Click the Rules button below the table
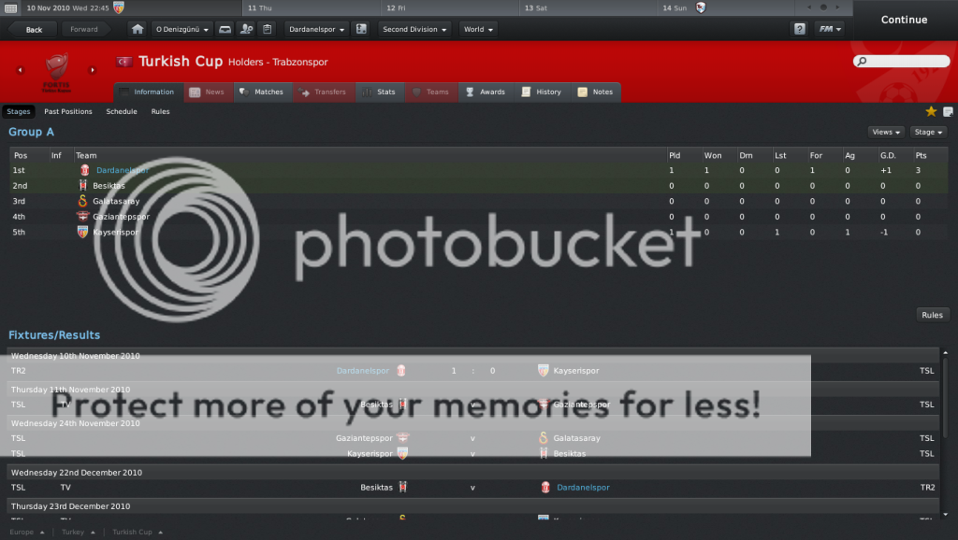 932,315
